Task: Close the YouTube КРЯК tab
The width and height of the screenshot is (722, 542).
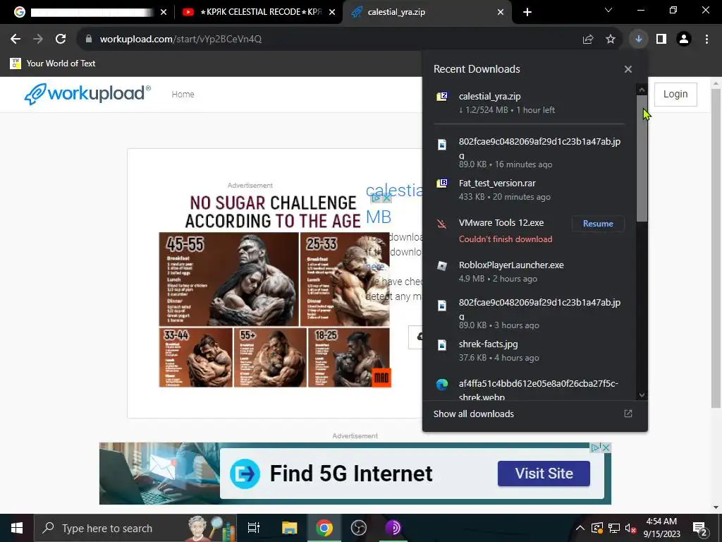Action: (x=332, y=12)
